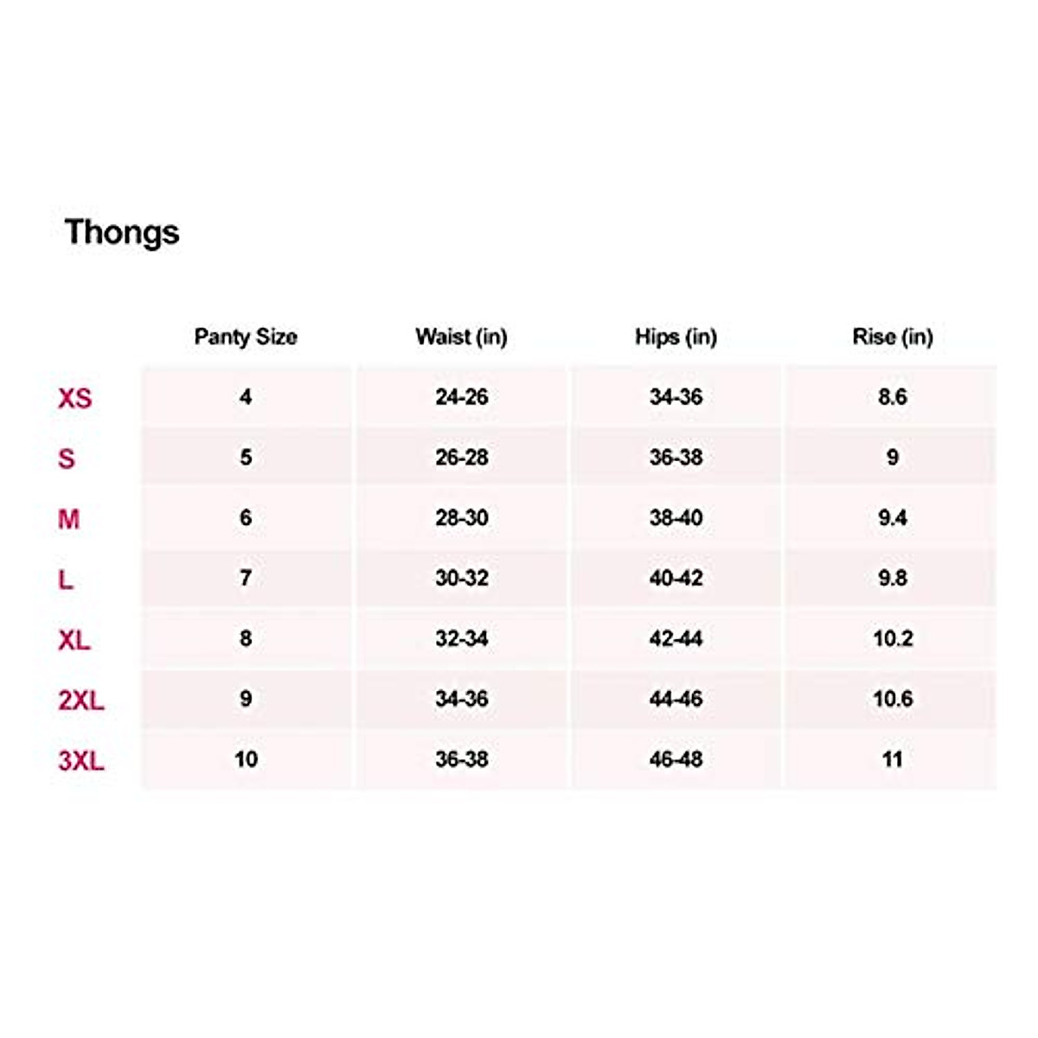Select the Hips (in) column header
Screen dimensions: 1038x1038
(676, 336)
